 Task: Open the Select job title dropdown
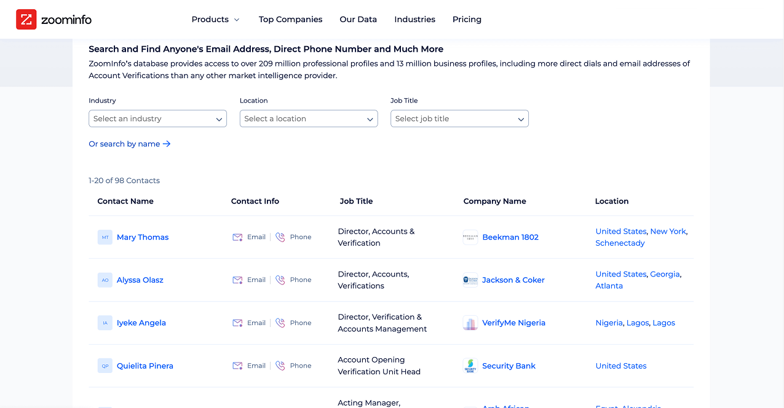[x=459, y=119]
